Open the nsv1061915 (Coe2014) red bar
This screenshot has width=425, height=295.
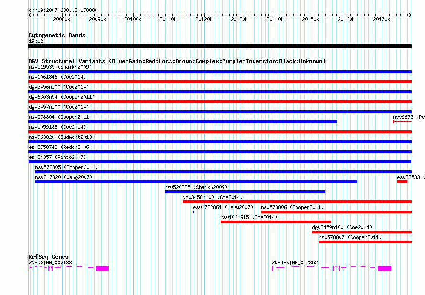tap(276, 222)
